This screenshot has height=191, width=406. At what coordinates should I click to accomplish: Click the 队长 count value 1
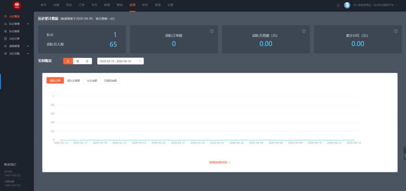[115, 35]
